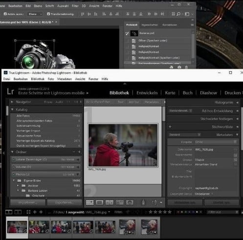Viewport: 243px width, 240px height.
Task: Toggle Autom. ausw. checkbox in Photoshop
Action: (5, 14)
